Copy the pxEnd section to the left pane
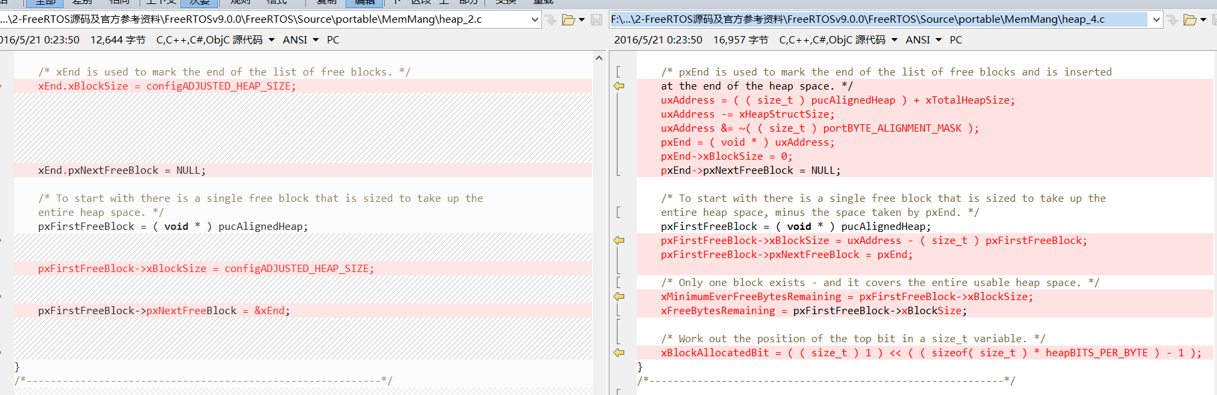 pos(620,86)
